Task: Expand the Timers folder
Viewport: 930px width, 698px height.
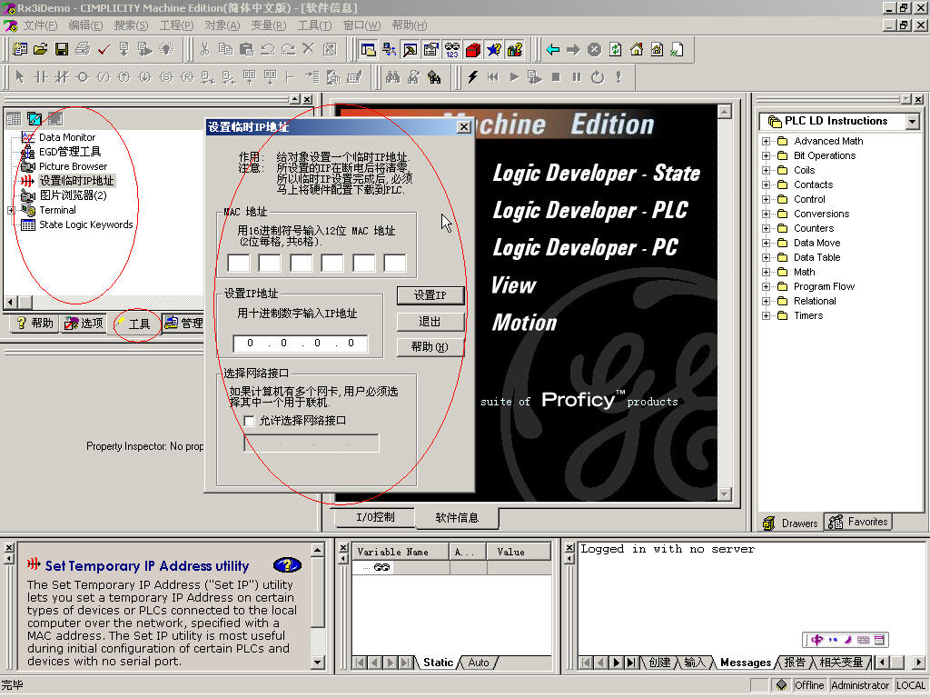Action: [767, 315]
